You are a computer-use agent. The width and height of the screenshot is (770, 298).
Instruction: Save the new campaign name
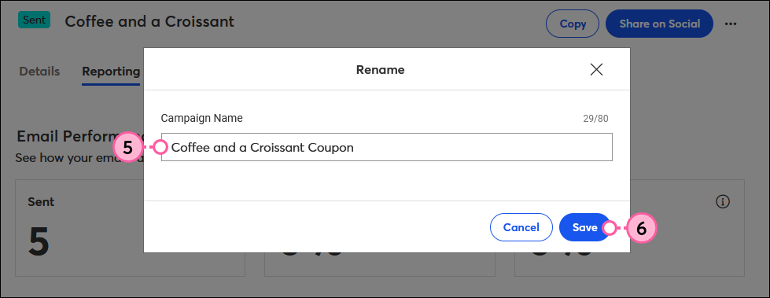(584, 227)
